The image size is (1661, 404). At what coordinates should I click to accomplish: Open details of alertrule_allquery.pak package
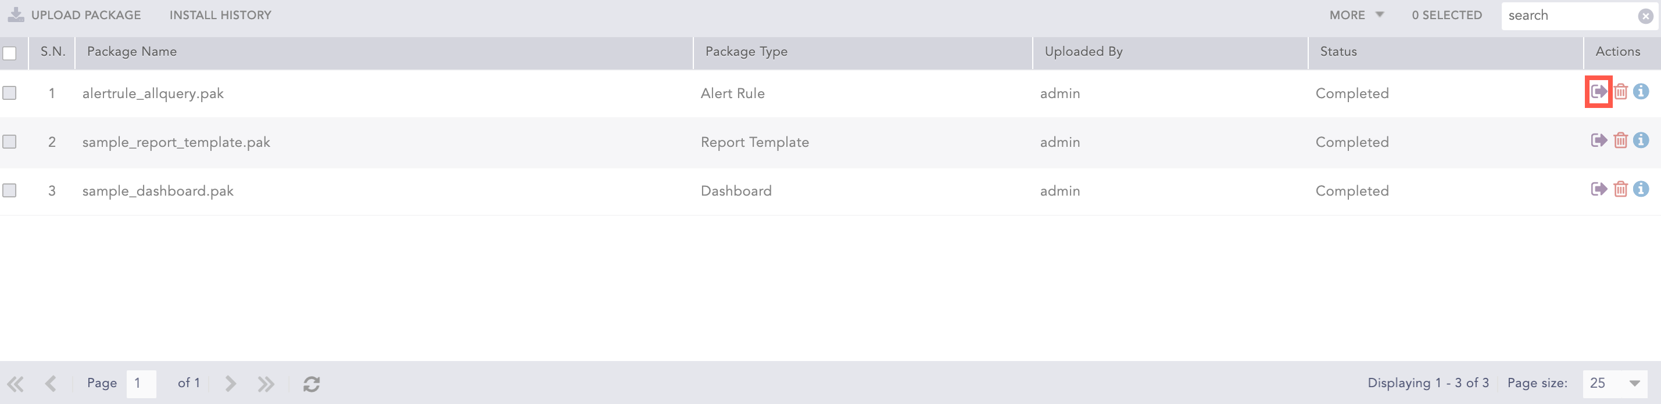(x=1642, y=92)
